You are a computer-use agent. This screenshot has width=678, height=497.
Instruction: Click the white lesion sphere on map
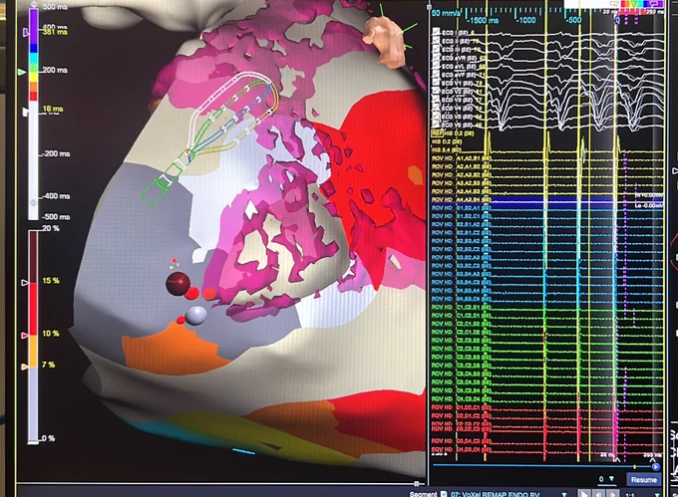coord(195,316)
